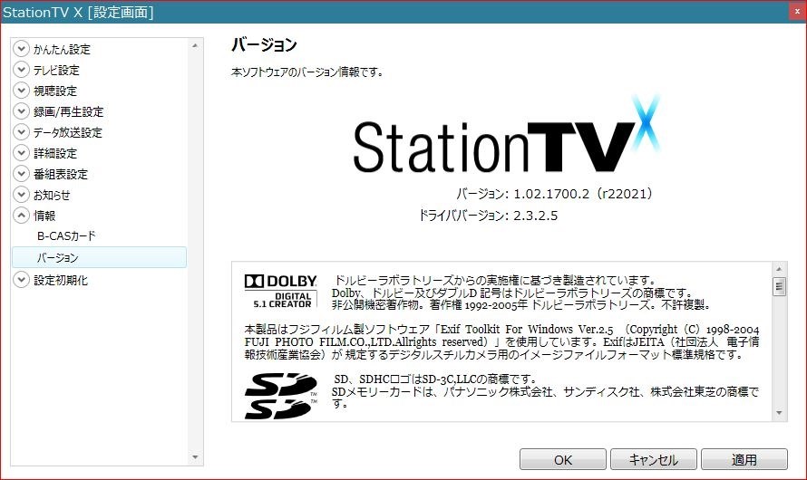The height and width of the screenshot is (480, 807).
Task: Open the お知らせ category label
Action: tap(52, 195)
